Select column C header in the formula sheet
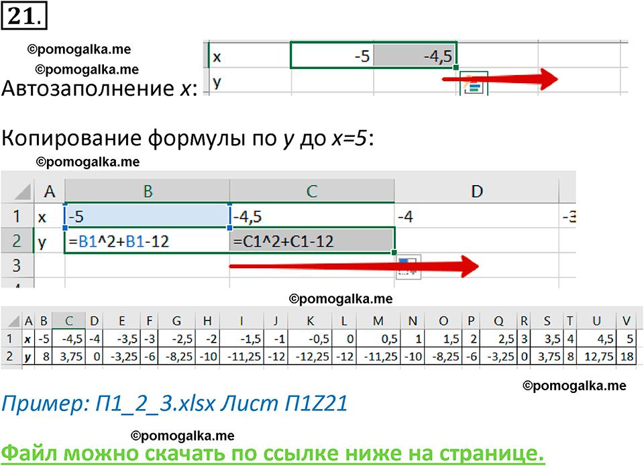The height and width of the screenshot is (466, 644). 312,191
